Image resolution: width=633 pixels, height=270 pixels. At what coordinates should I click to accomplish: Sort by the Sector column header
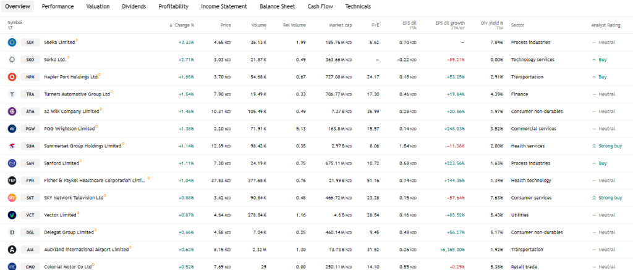(x=517, y=25)
